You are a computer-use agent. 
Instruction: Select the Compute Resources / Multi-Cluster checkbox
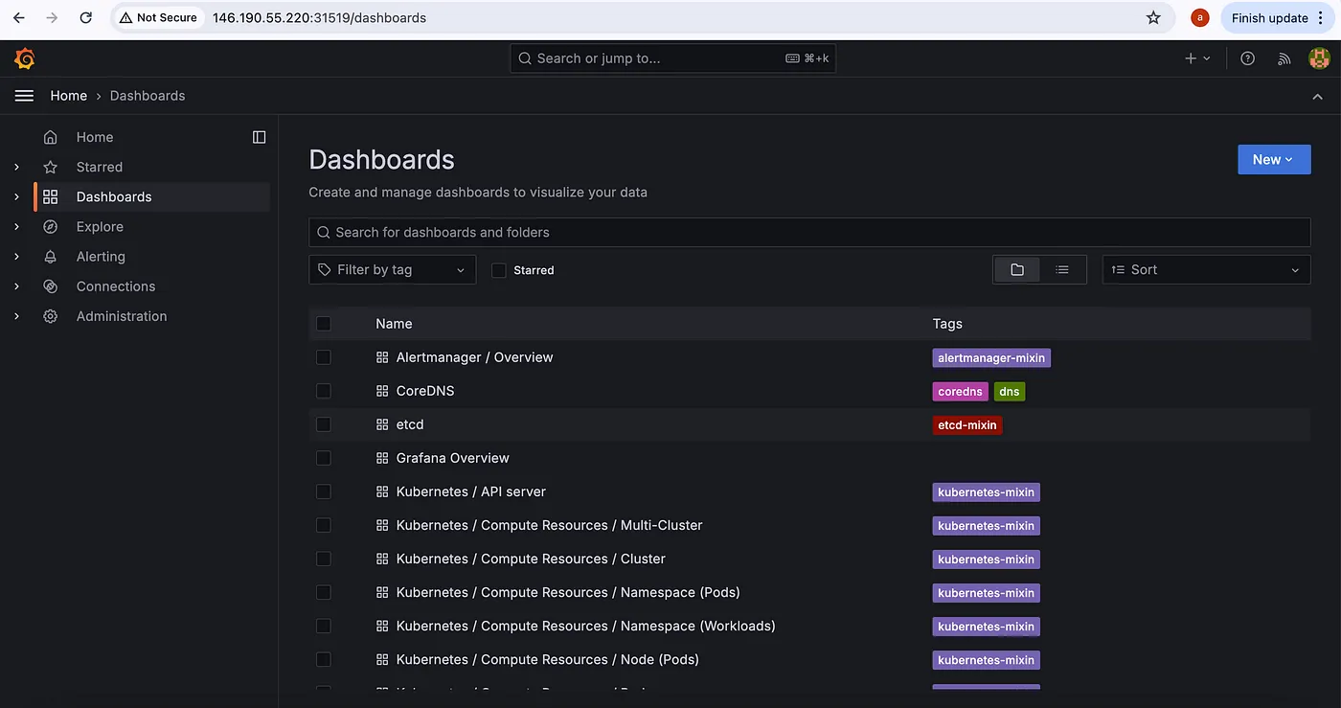324,525
